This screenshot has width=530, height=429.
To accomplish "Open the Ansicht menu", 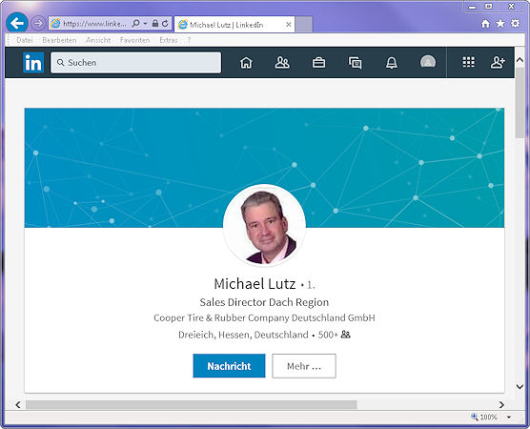I will [98, 40].
